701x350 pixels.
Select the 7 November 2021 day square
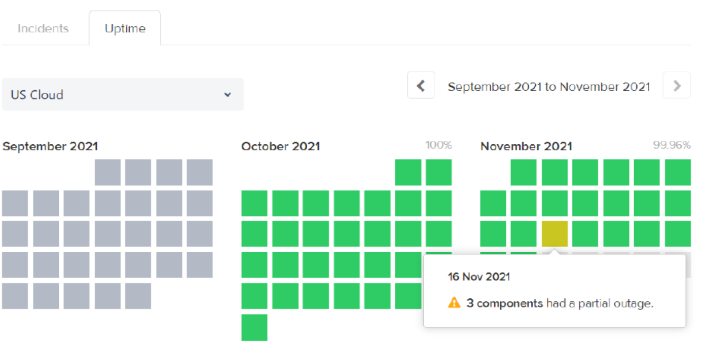pyautogui.click(x=493, y=203)
